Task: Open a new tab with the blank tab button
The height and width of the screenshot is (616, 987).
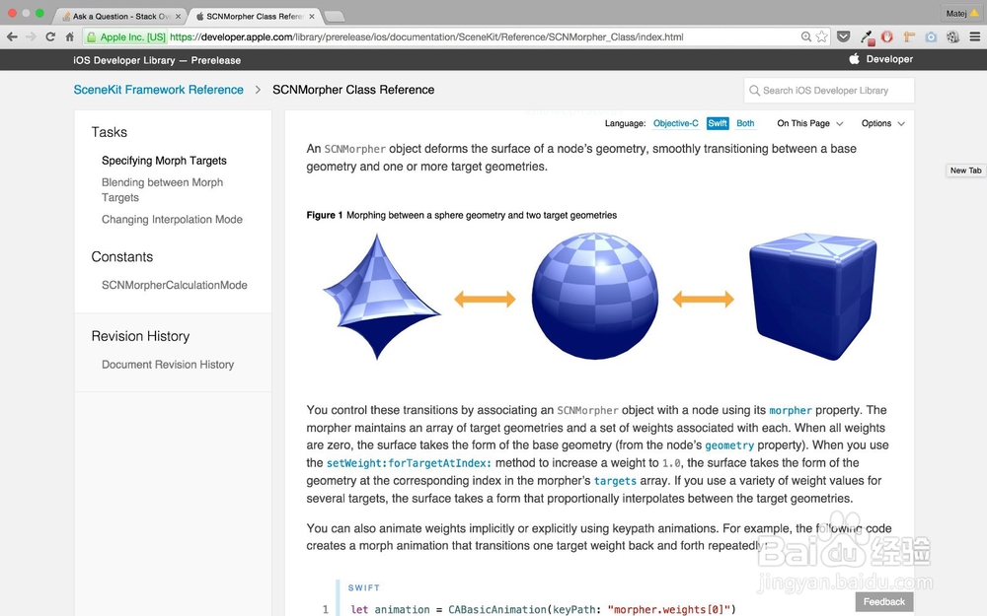Action: [x=334, y=17]
